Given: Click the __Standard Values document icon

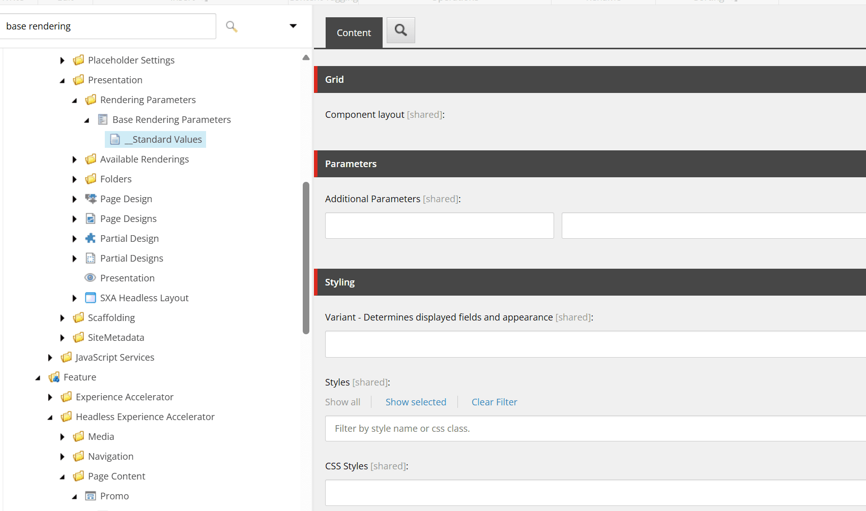Looking at the screenshot, I should (x=115, y=139).
